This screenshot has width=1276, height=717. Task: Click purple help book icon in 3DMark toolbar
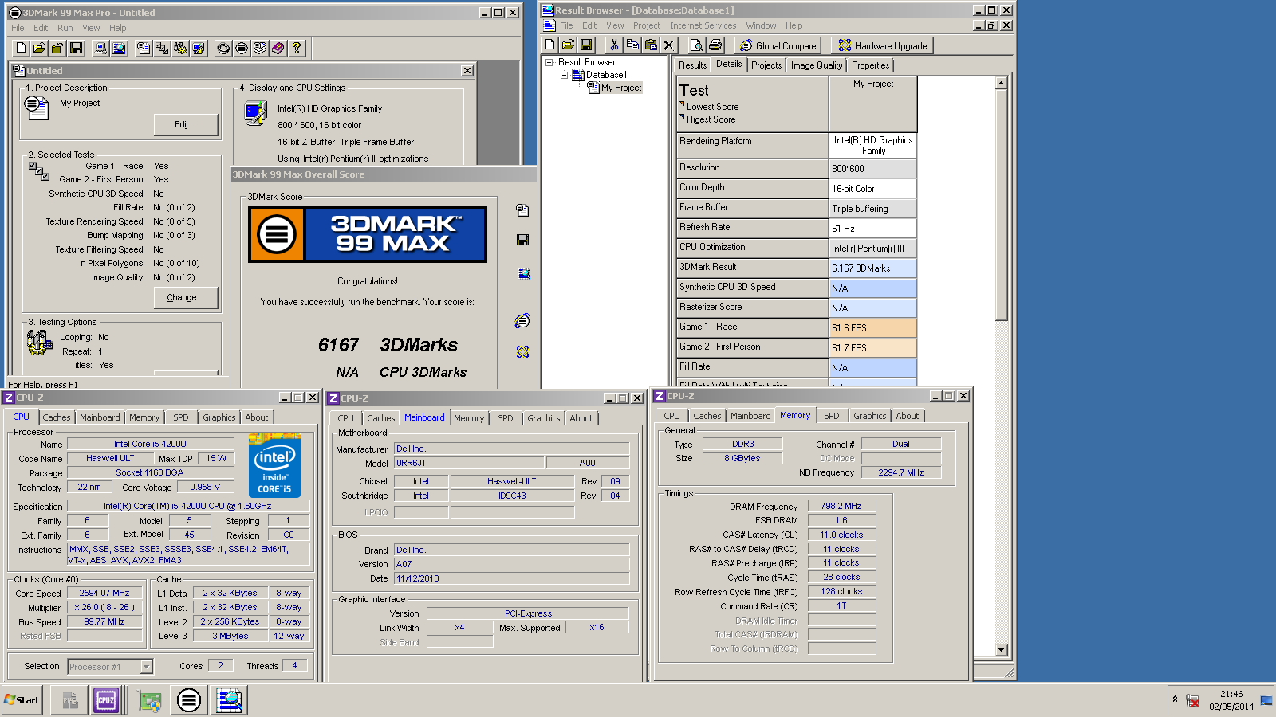[x=278, y=49]
